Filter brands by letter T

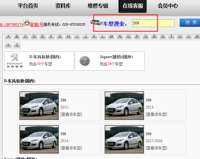point(171,37)
